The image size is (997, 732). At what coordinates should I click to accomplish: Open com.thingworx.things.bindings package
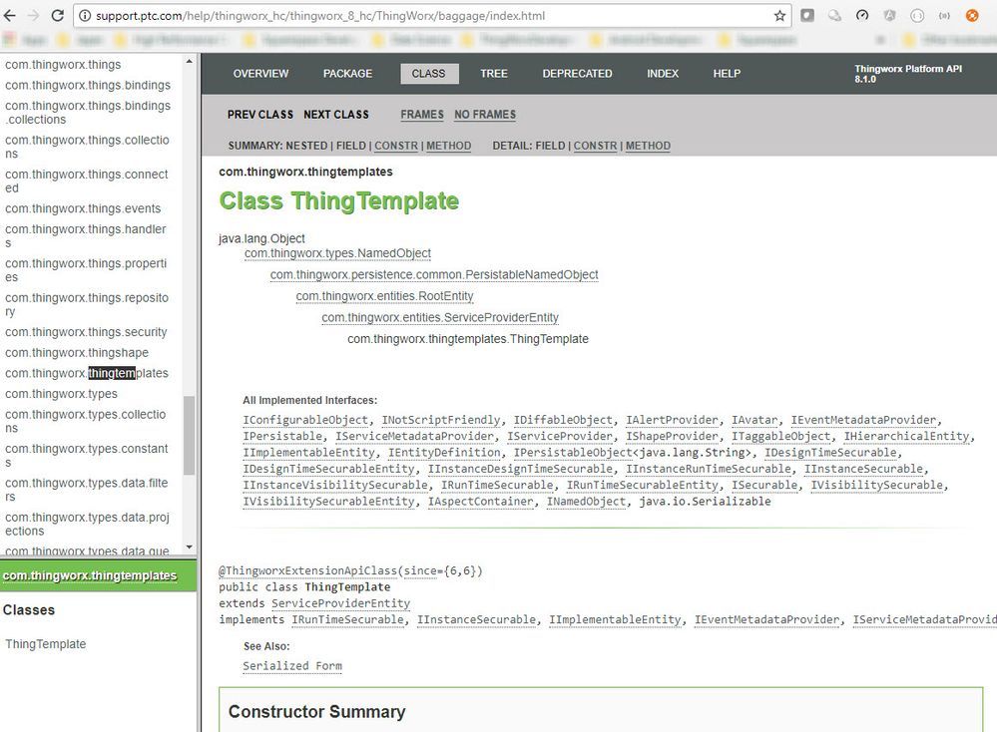pos(88,85)
